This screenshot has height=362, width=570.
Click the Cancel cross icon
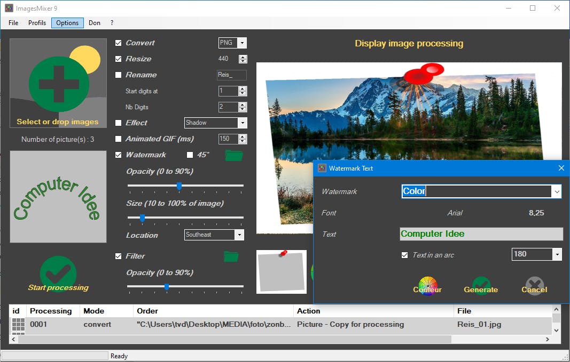534,286
